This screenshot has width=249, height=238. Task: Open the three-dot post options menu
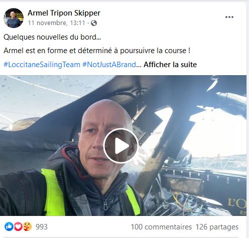pyautogui.click(x=229, y=17)
